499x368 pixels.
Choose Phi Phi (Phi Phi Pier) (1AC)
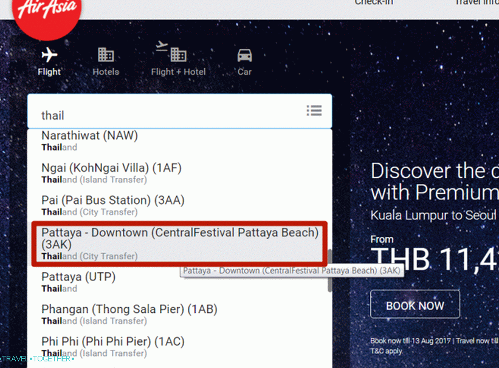(x=179, y=347)
